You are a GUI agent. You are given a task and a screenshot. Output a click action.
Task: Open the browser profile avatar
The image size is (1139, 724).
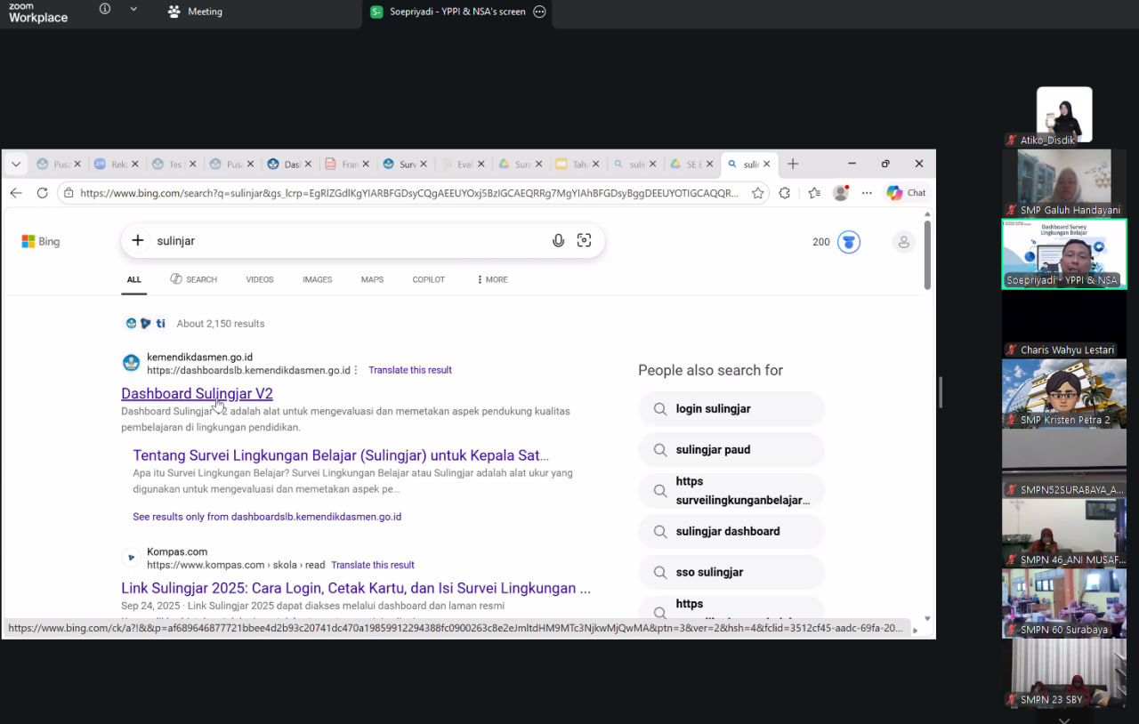pyautogui.click(x=841, y=193)
